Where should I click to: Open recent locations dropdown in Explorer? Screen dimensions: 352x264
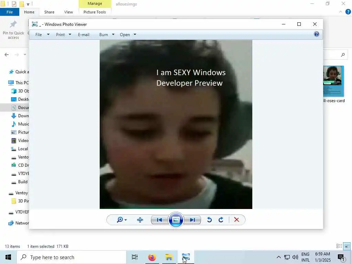point(25,55)
